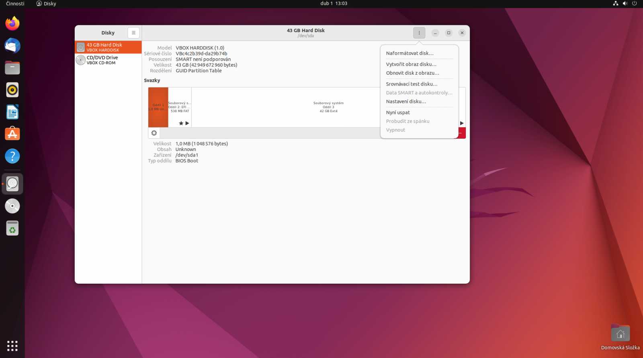The height and width of the screenshot is (358, 643).
Task: Open Thunderbird mail from the dock
Action: (12, 45)
